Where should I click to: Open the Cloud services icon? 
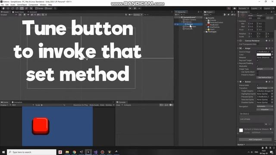pyautogui.click(x=235, y=9)
